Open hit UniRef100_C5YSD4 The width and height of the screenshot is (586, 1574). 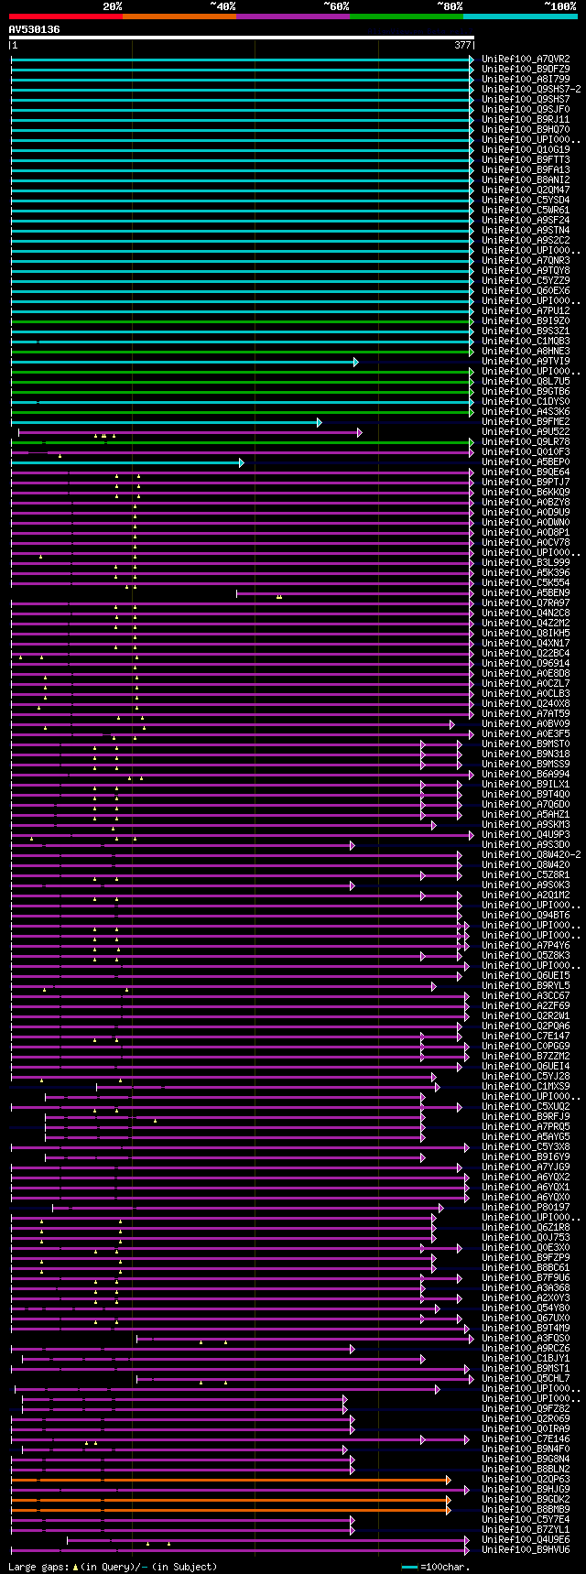(x=526, y=200)
